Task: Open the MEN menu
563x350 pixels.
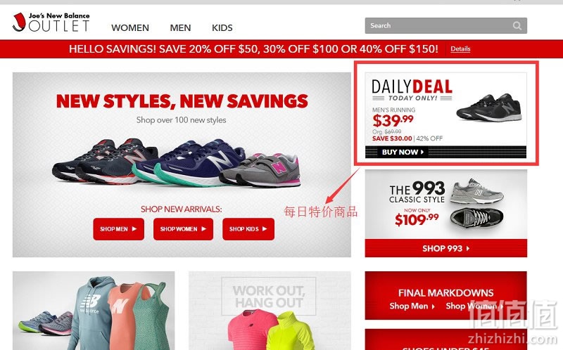Action: click(180, 27)
